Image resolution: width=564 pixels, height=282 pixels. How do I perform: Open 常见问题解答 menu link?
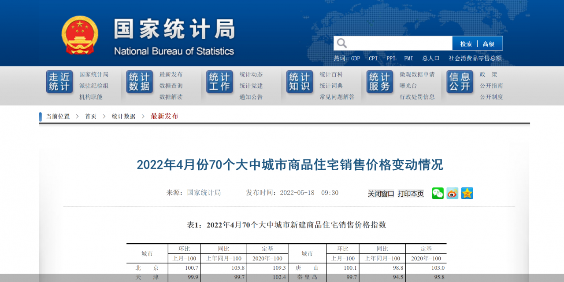point(337,97)
